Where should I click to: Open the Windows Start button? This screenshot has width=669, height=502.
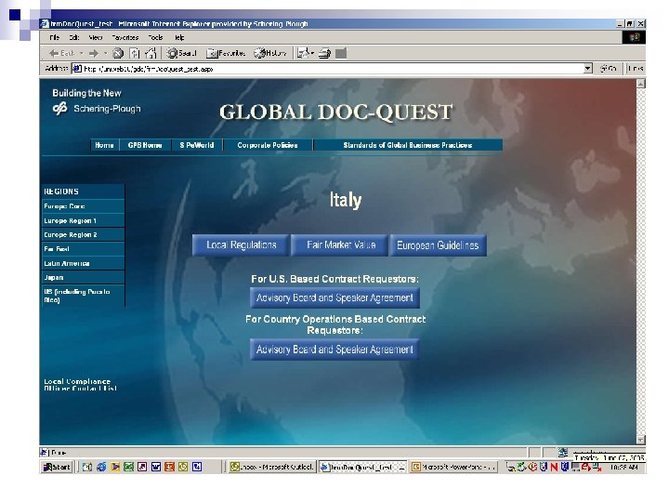click(x=57, y=467)
